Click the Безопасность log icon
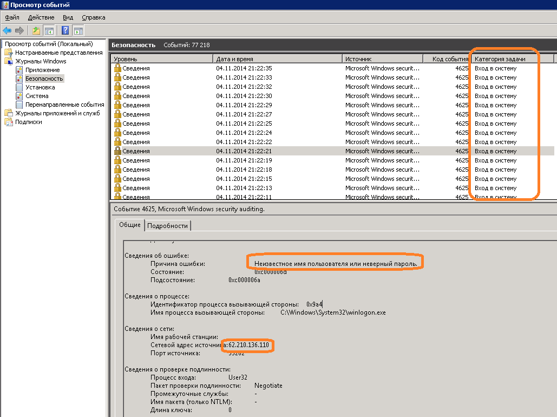The width and height of the screenshot is (557, 417). point(19,79)
